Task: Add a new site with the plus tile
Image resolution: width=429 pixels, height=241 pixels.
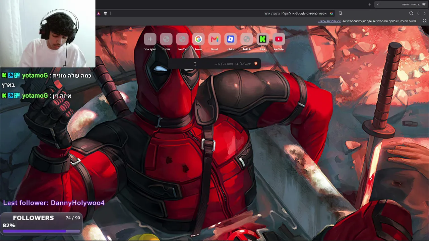Action: coord(150,39)
